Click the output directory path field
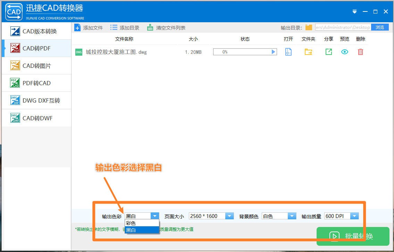394x252 pixels. pos(343,27)
